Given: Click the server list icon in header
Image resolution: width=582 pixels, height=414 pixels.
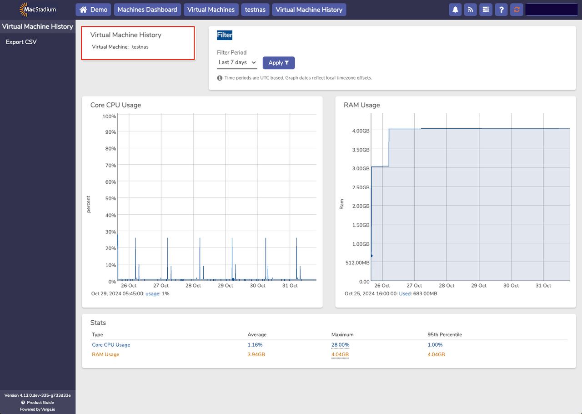Looking at the screenshot, I should click(486, 10).
